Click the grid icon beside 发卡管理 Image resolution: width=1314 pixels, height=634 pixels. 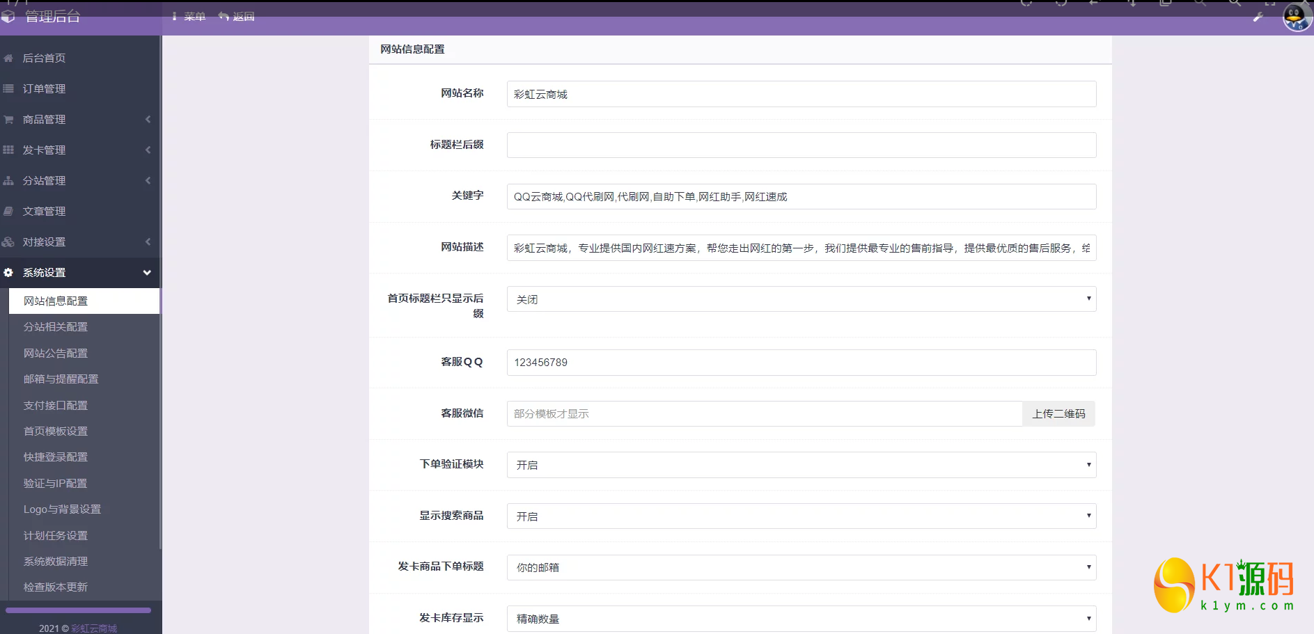[8, 150]
